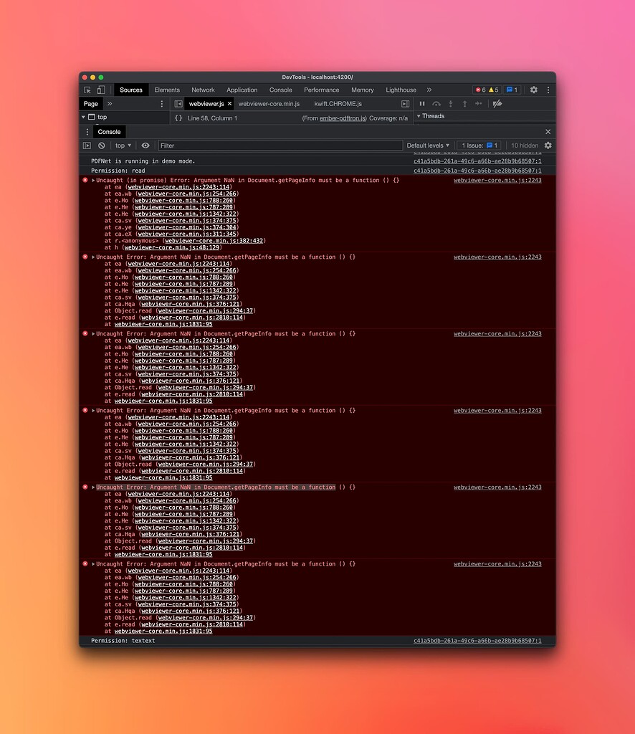Open DevTools settings gear
The width and height of the screenshot is (635, 734).
(x=533, y=89)
